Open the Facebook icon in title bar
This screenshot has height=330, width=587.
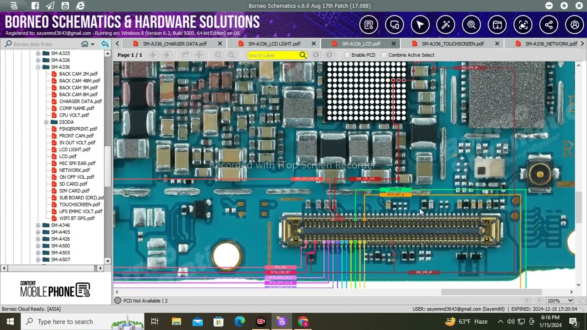click(36, 6)
